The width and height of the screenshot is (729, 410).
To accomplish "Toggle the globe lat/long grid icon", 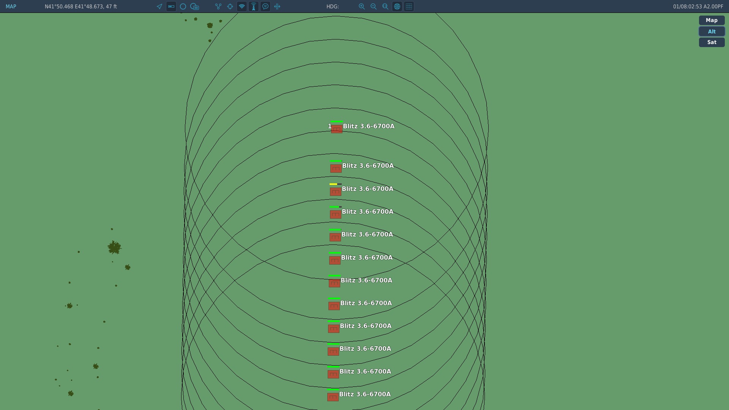I will 397,6.
